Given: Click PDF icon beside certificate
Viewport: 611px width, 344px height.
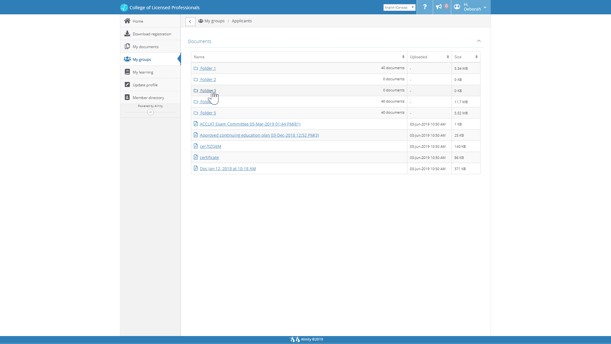Looking at the screenshot, I should point(196,157).
